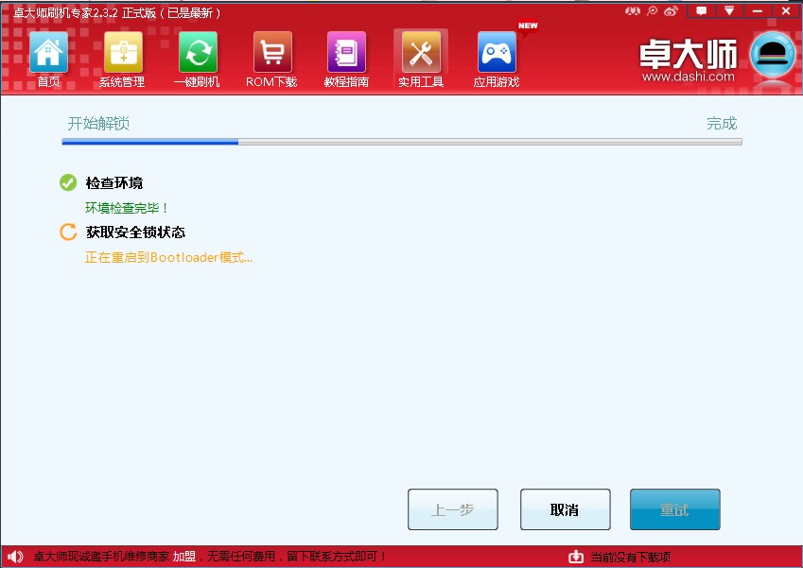Click the unlock progress bar
The width and height of the screenshot is (803, 568).
coord(401,142)
